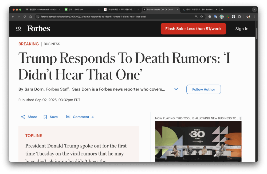Close the Naver news tab
Image resolution: width=267 pixels, height=174 pixels.
(99, 10)
